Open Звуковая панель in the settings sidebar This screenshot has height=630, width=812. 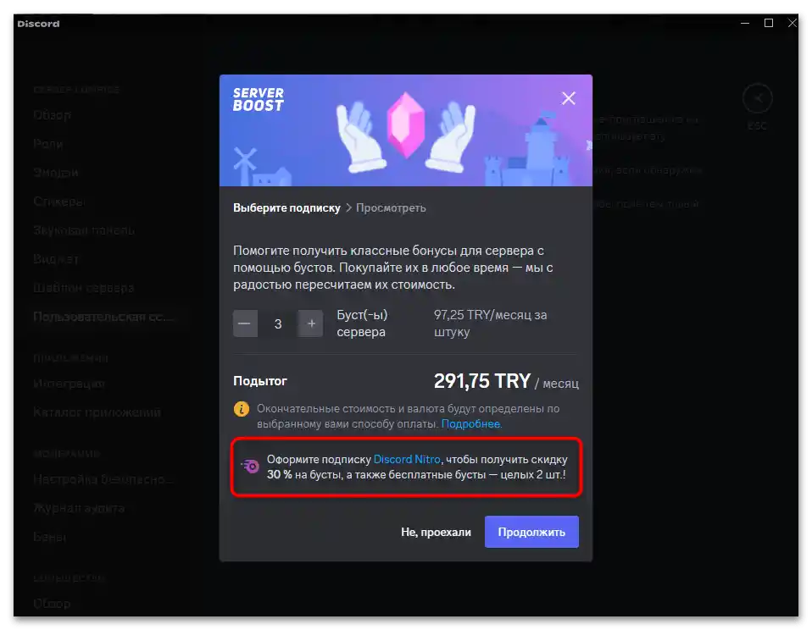coord(84,230)
